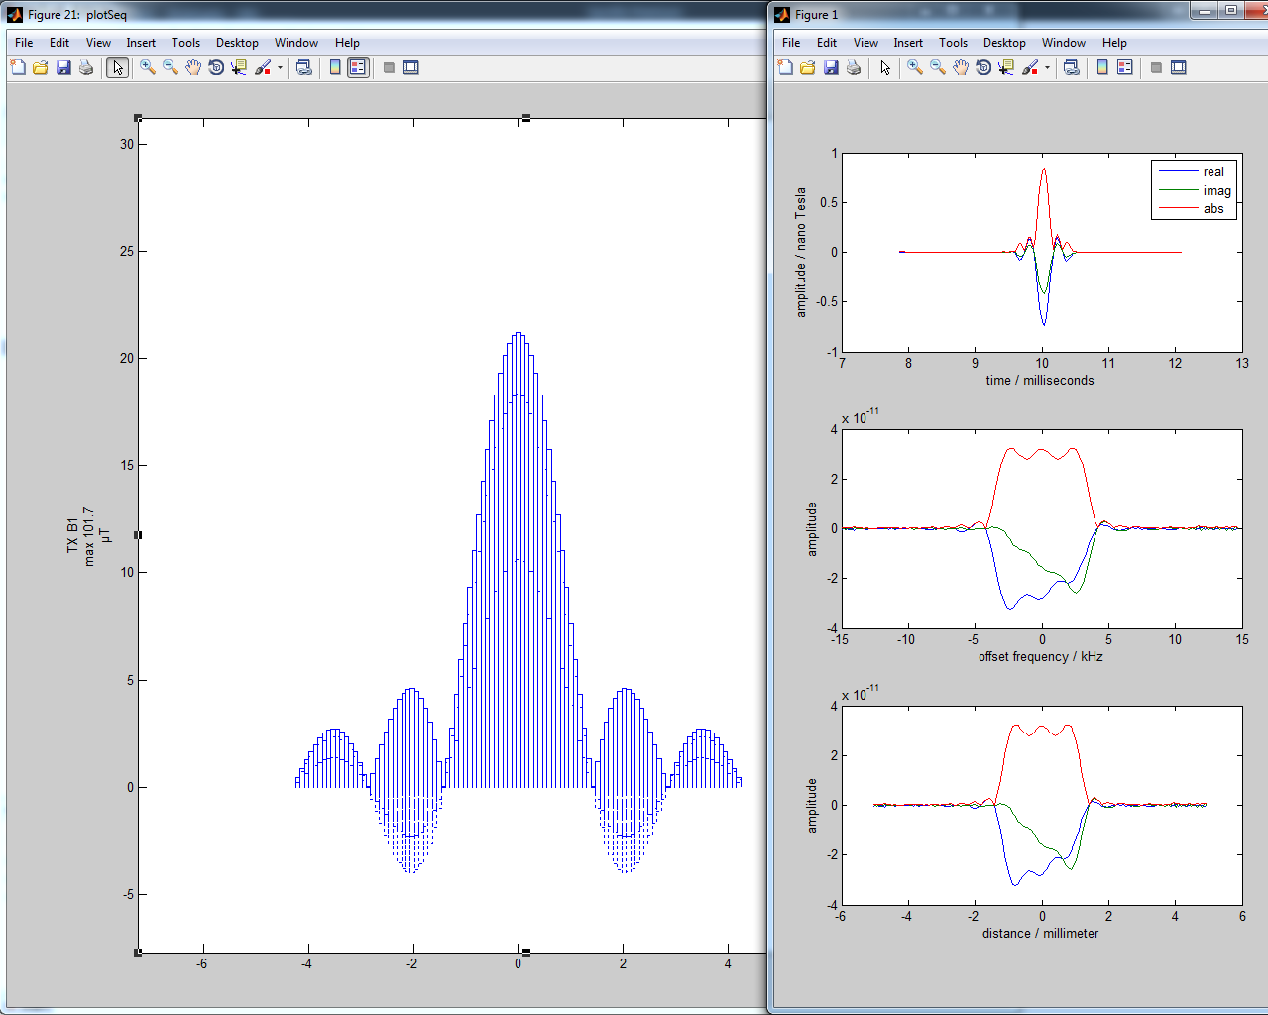
Task: Open Desktop menu in Figure 21
Action: click(237, 43)
